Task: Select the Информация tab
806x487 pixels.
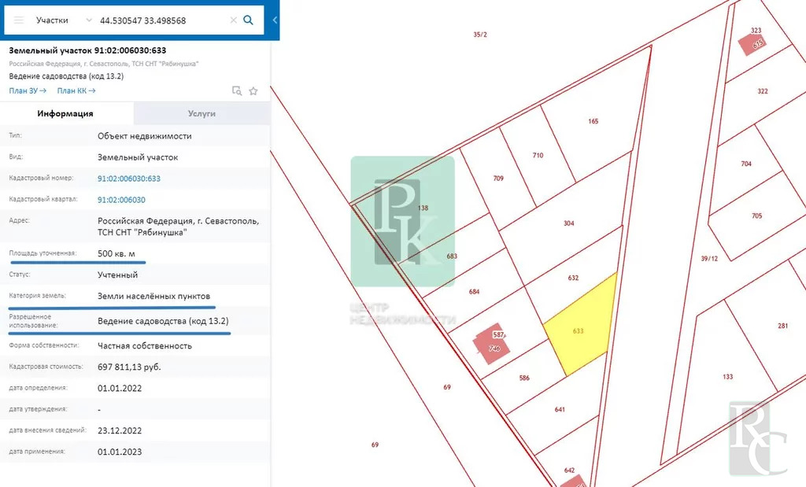Action: point(66,113)
